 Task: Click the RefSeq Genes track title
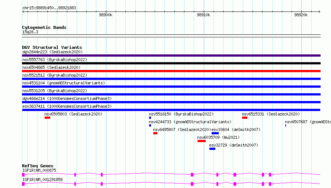pyautogui.click(x=38, y=166)
